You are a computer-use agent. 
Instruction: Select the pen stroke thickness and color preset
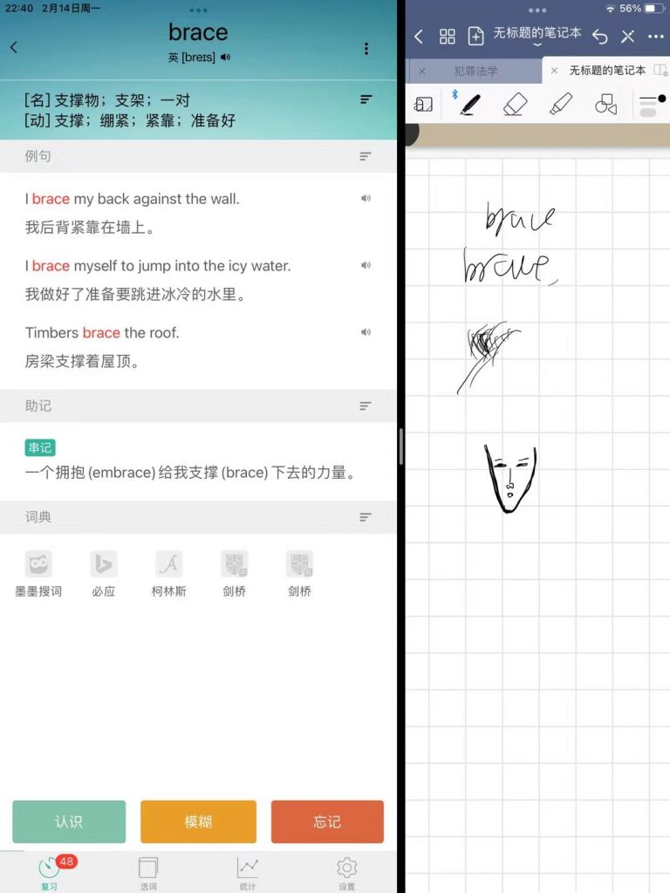tap(651, 105)
